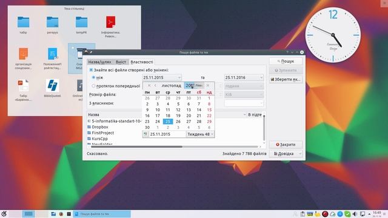Go to next year in calendar popup

tap(208, 85)
